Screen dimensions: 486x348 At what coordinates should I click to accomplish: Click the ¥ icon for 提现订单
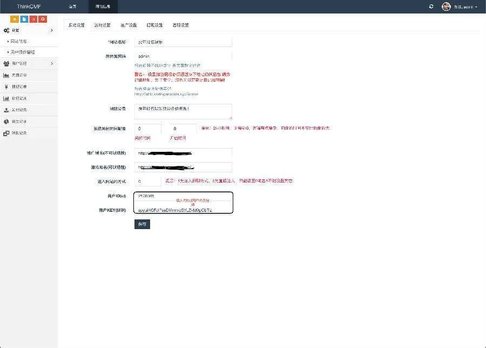pyautogui.click(x=6, y=86)
